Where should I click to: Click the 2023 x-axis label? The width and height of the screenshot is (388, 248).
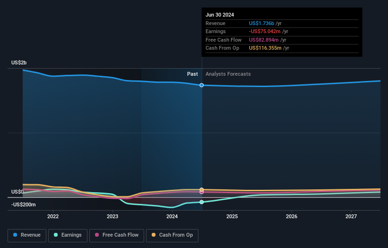pyautogui.click(x=112, y=217)
